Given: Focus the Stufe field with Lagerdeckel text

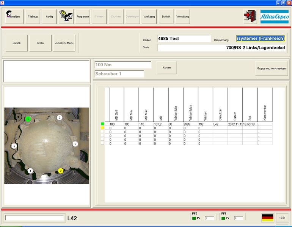Looking at the screenshot, I should click(221, 48).
